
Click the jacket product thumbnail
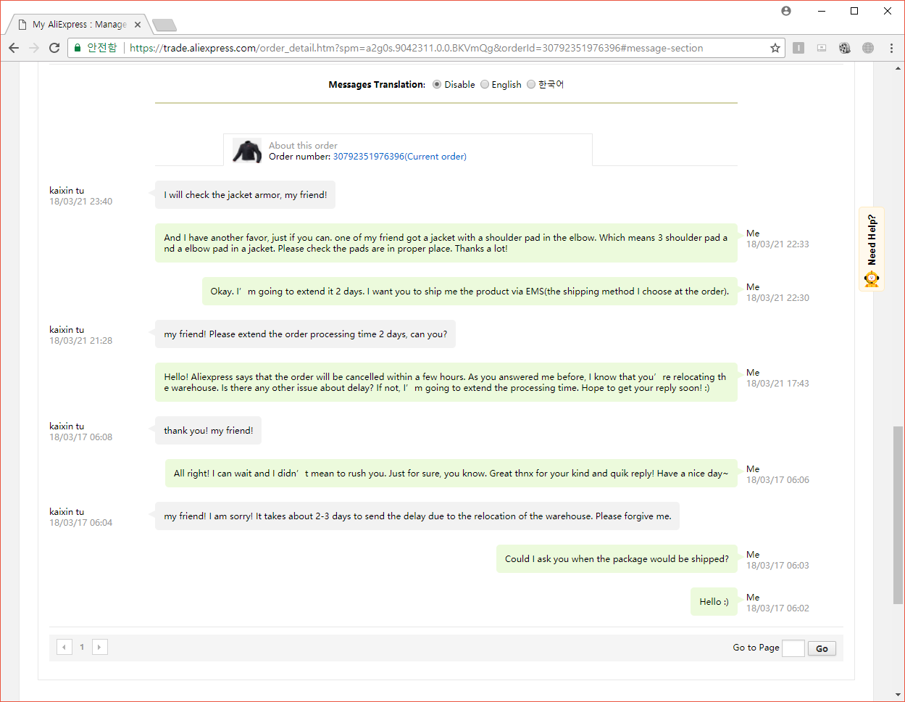tap(247, 151)
